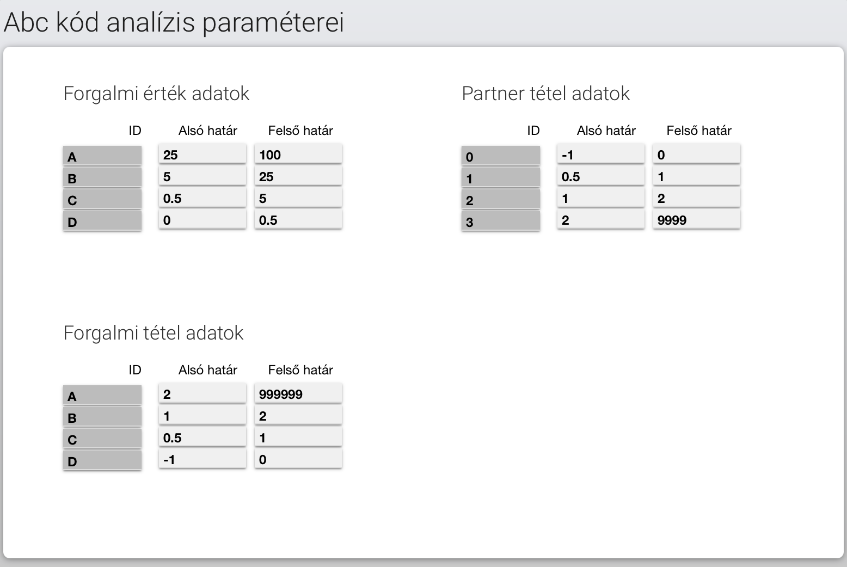
Task: Select ID cell 3 in Partner tétel adatok
Action: 501,221
